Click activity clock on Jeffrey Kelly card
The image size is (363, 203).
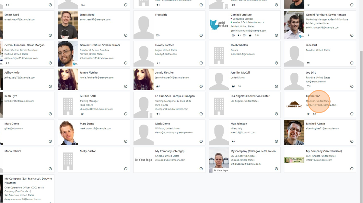pos(50,86)
